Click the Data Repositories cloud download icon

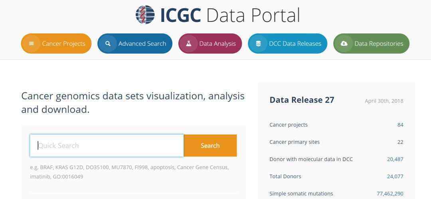344,43
